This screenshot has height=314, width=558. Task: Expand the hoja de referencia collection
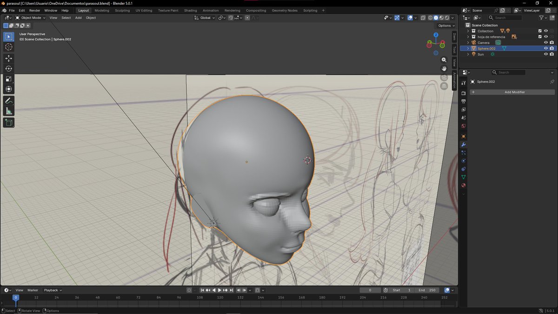coord(468,37)
